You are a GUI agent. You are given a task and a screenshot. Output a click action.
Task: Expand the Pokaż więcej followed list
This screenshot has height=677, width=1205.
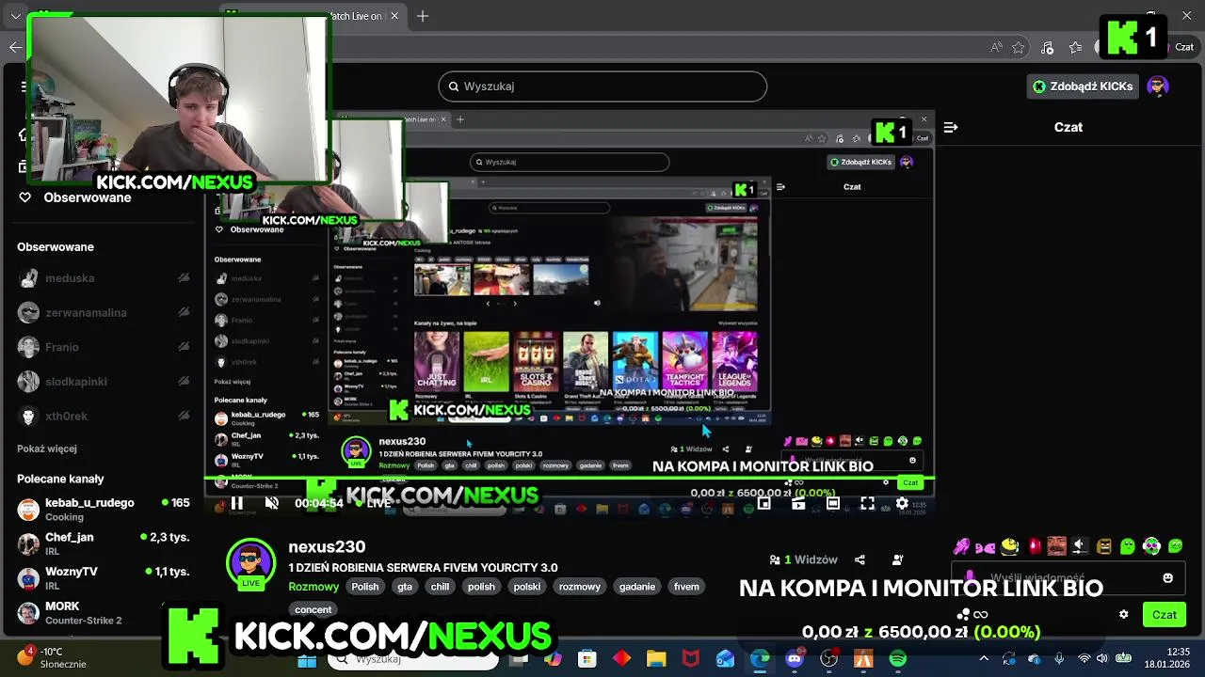(47, 449)
